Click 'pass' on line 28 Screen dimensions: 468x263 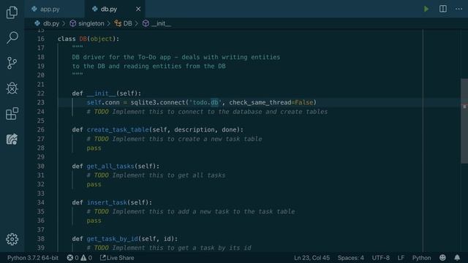coord(94,148)
